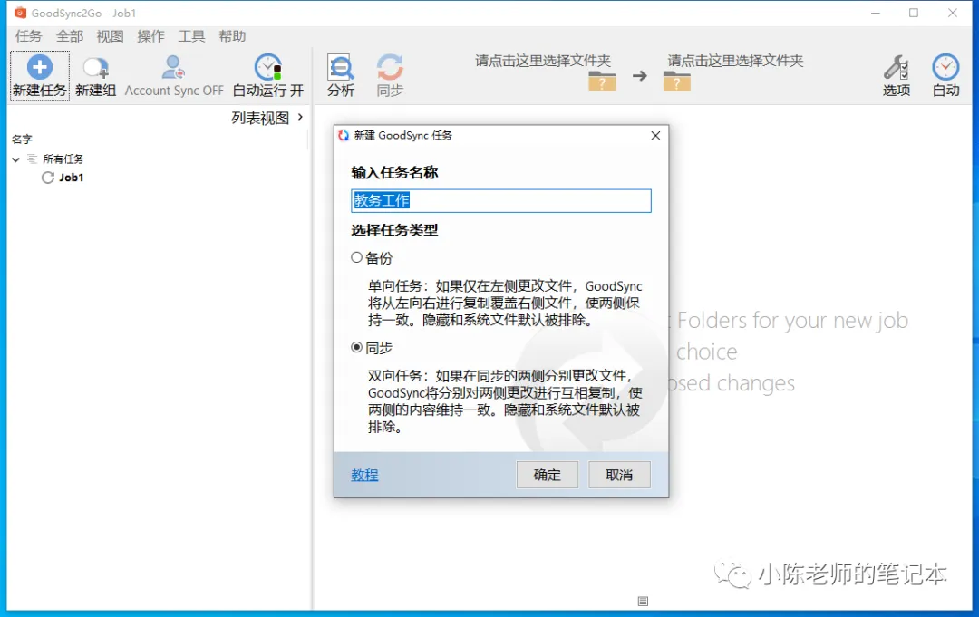
Task: Click the GoodSync2Go app icon in title bar
Action: point(20,13)
